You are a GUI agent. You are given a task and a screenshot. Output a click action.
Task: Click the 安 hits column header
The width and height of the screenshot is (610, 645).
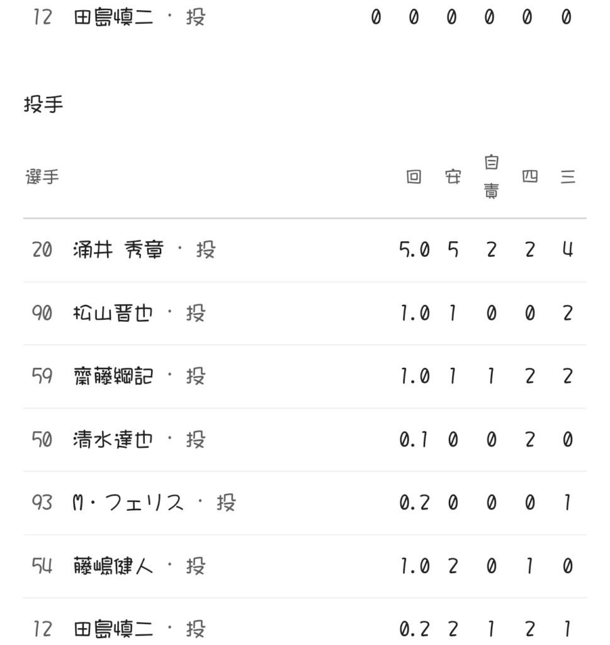coord(453,177)
